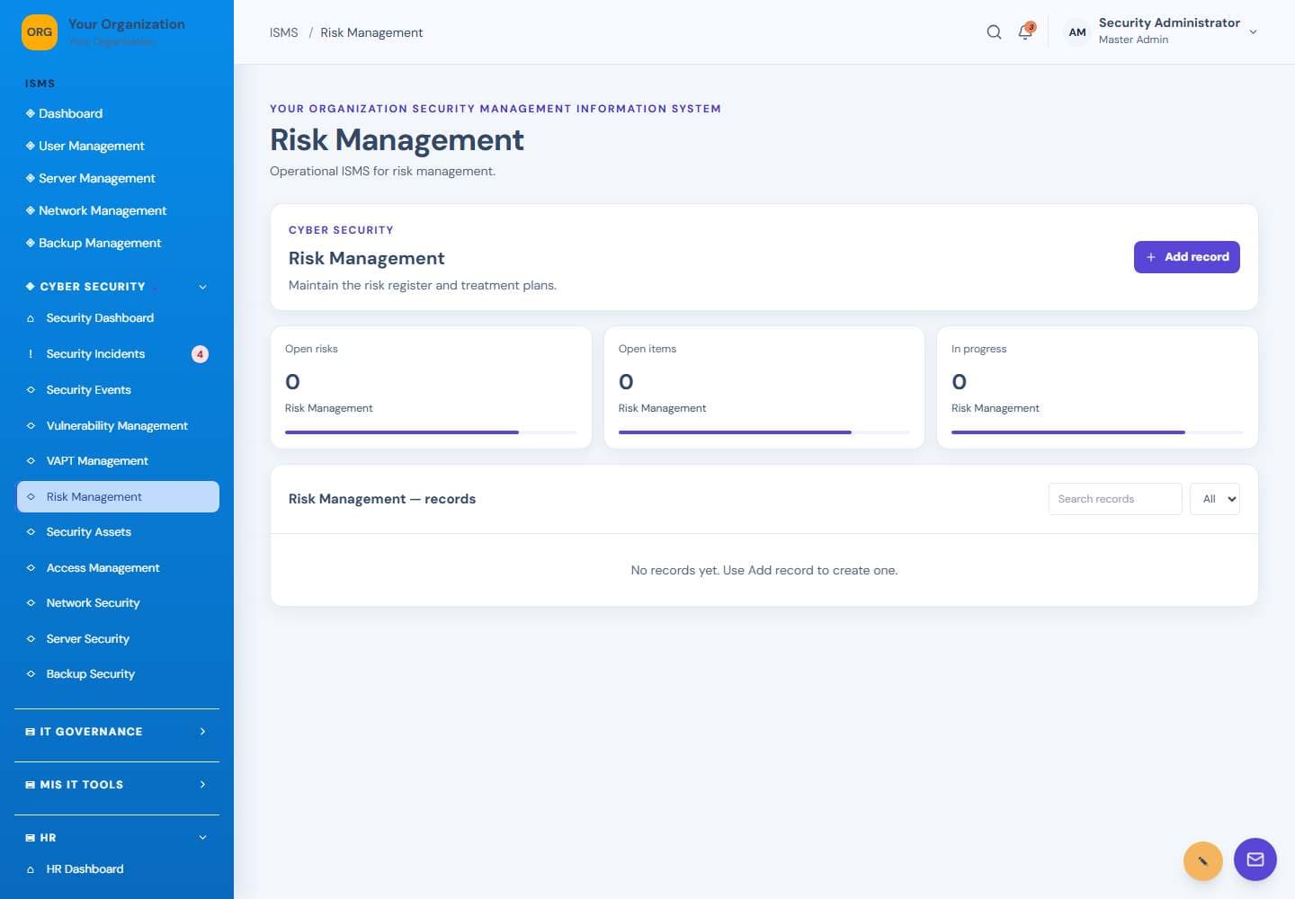
Task: Click the AM user avatar
Action: tap(1077, 32)
